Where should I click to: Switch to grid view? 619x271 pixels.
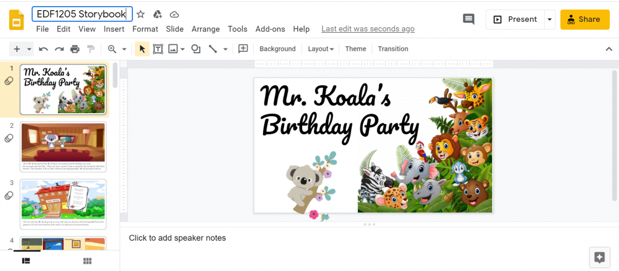point(88,261)
